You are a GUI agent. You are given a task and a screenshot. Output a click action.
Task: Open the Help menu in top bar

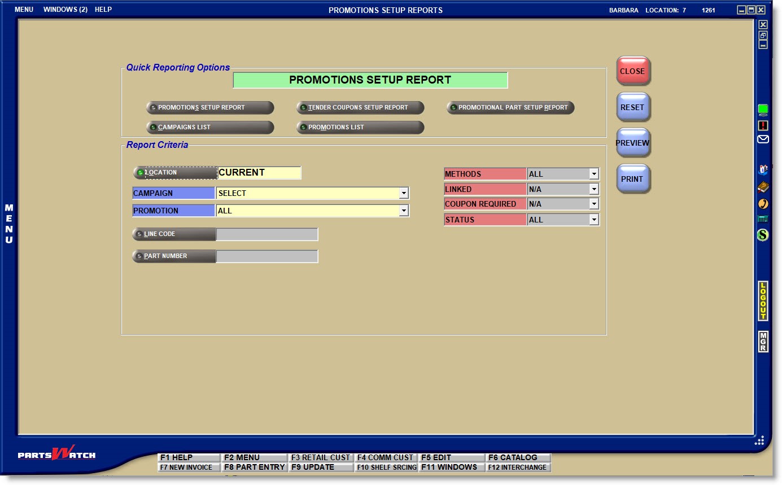click(x=103, y=10)
